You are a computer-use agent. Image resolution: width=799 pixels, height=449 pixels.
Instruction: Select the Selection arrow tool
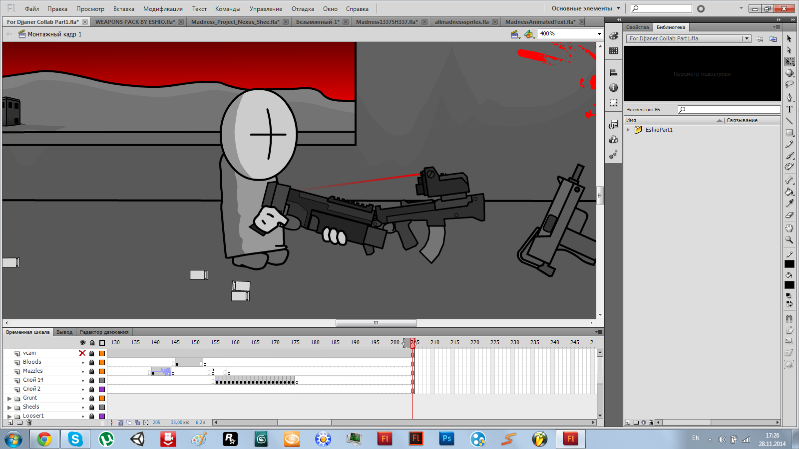coord(789,38)
